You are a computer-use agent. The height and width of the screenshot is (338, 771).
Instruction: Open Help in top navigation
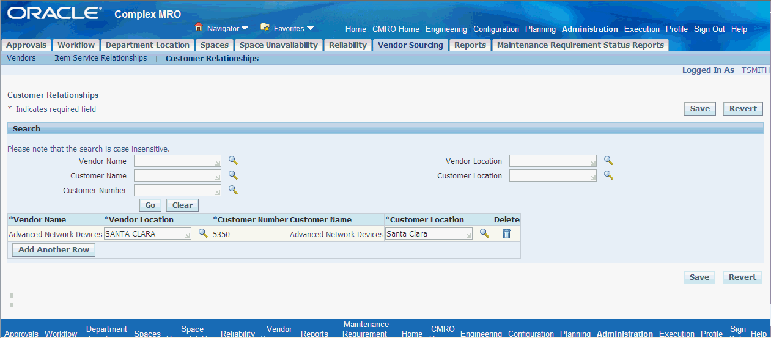point(739,29)
